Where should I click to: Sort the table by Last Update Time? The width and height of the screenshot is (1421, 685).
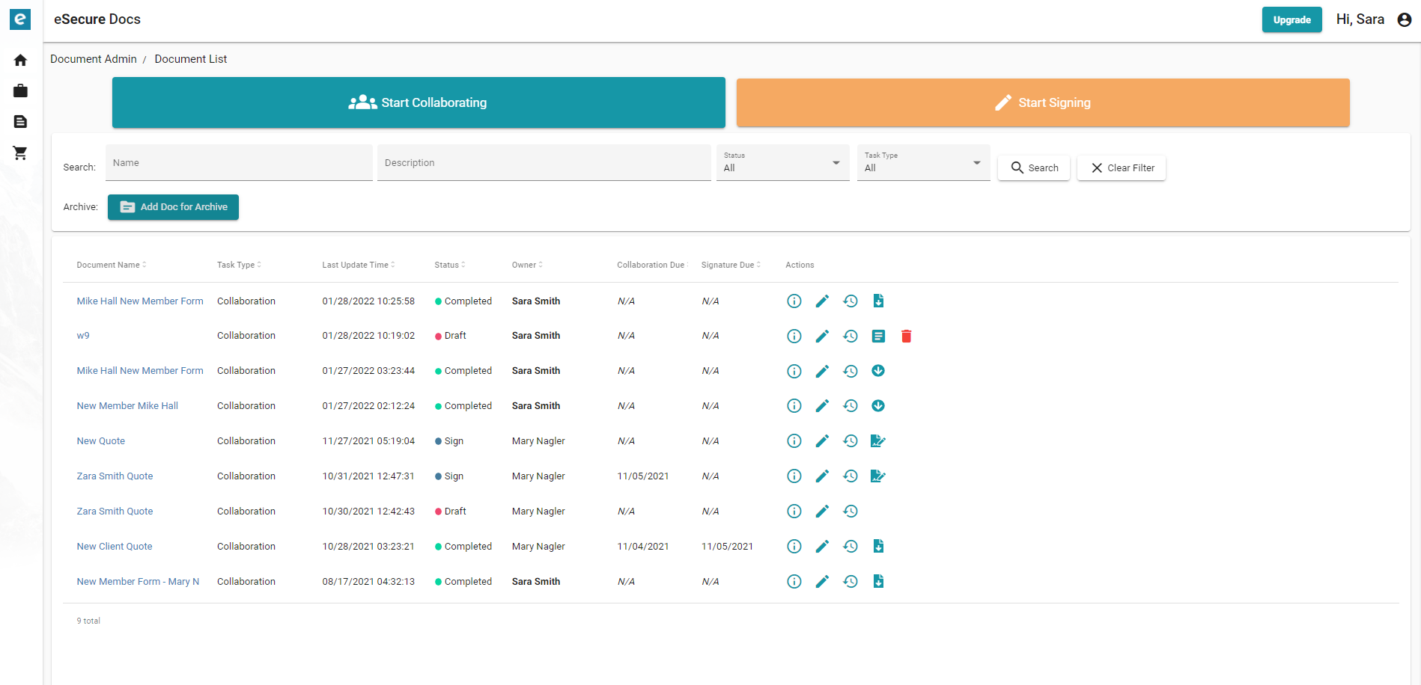click(358, 265)
